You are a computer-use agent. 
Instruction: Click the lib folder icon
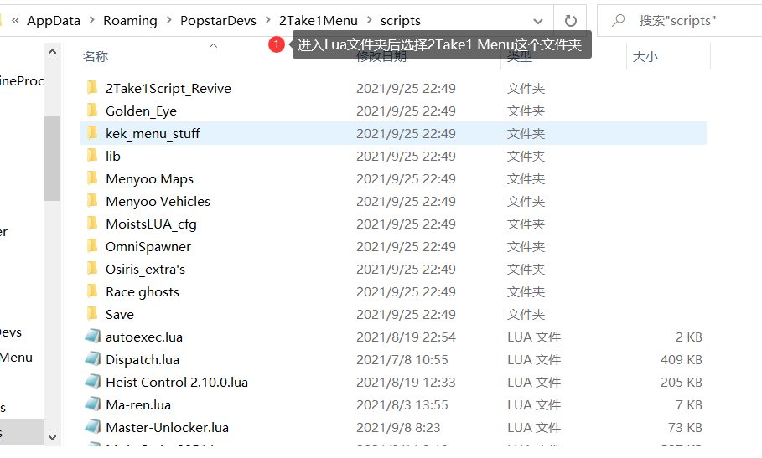[92, 156]
